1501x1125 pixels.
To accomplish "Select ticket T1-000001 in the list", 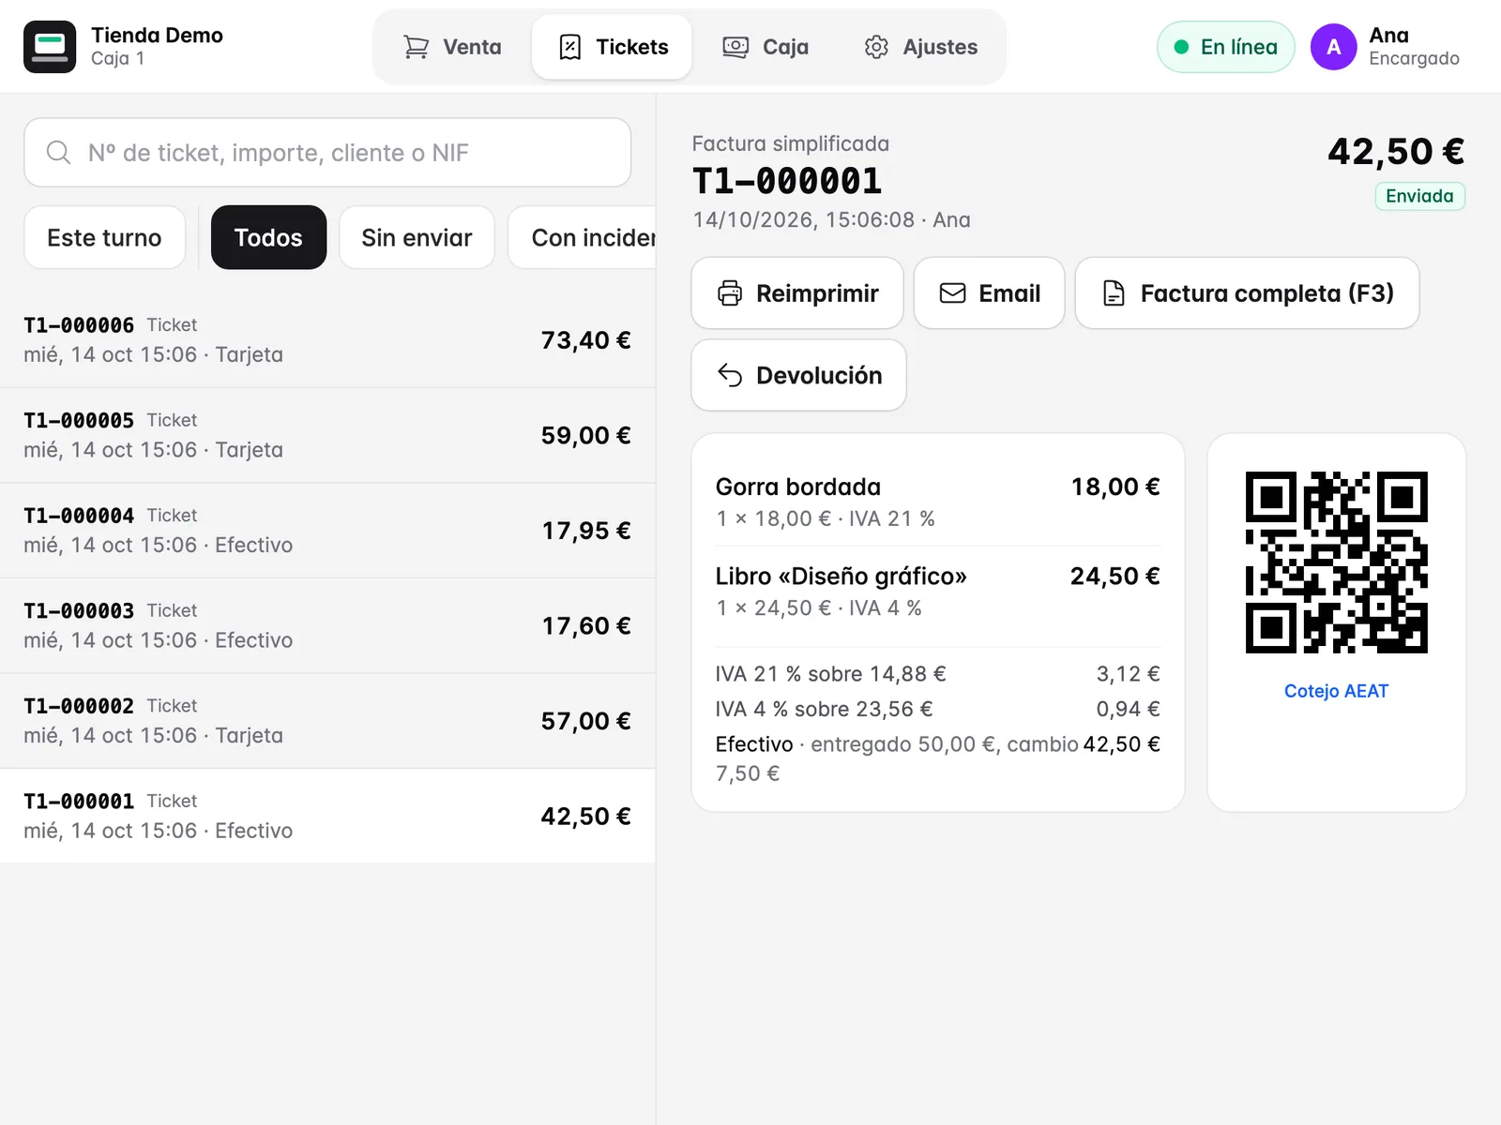I will tap(327, 816).
